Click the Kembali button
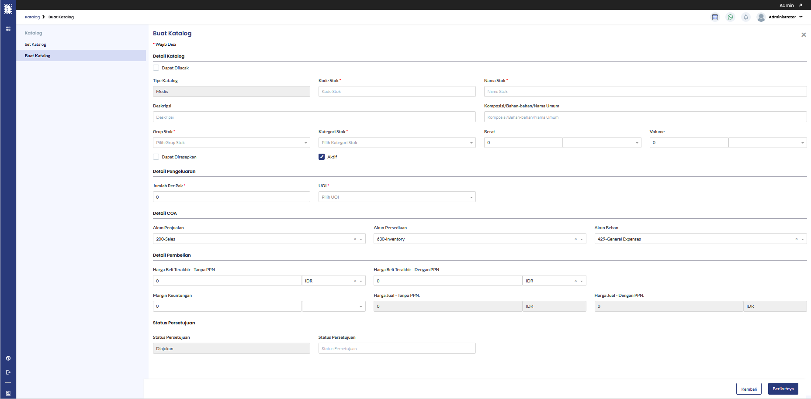The image size is (811, 399). 749,389
